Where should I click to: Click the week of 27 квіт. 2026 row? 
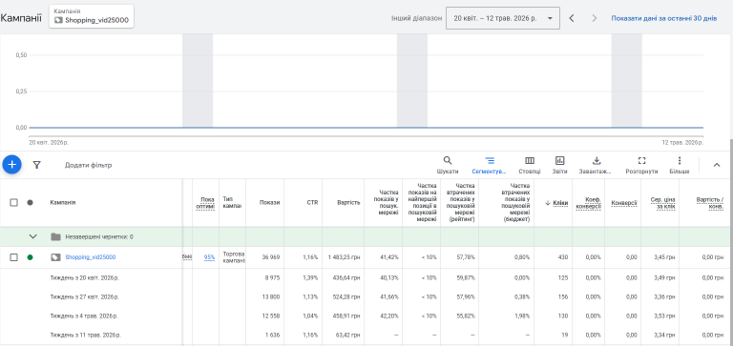click(x=85, y=296)
